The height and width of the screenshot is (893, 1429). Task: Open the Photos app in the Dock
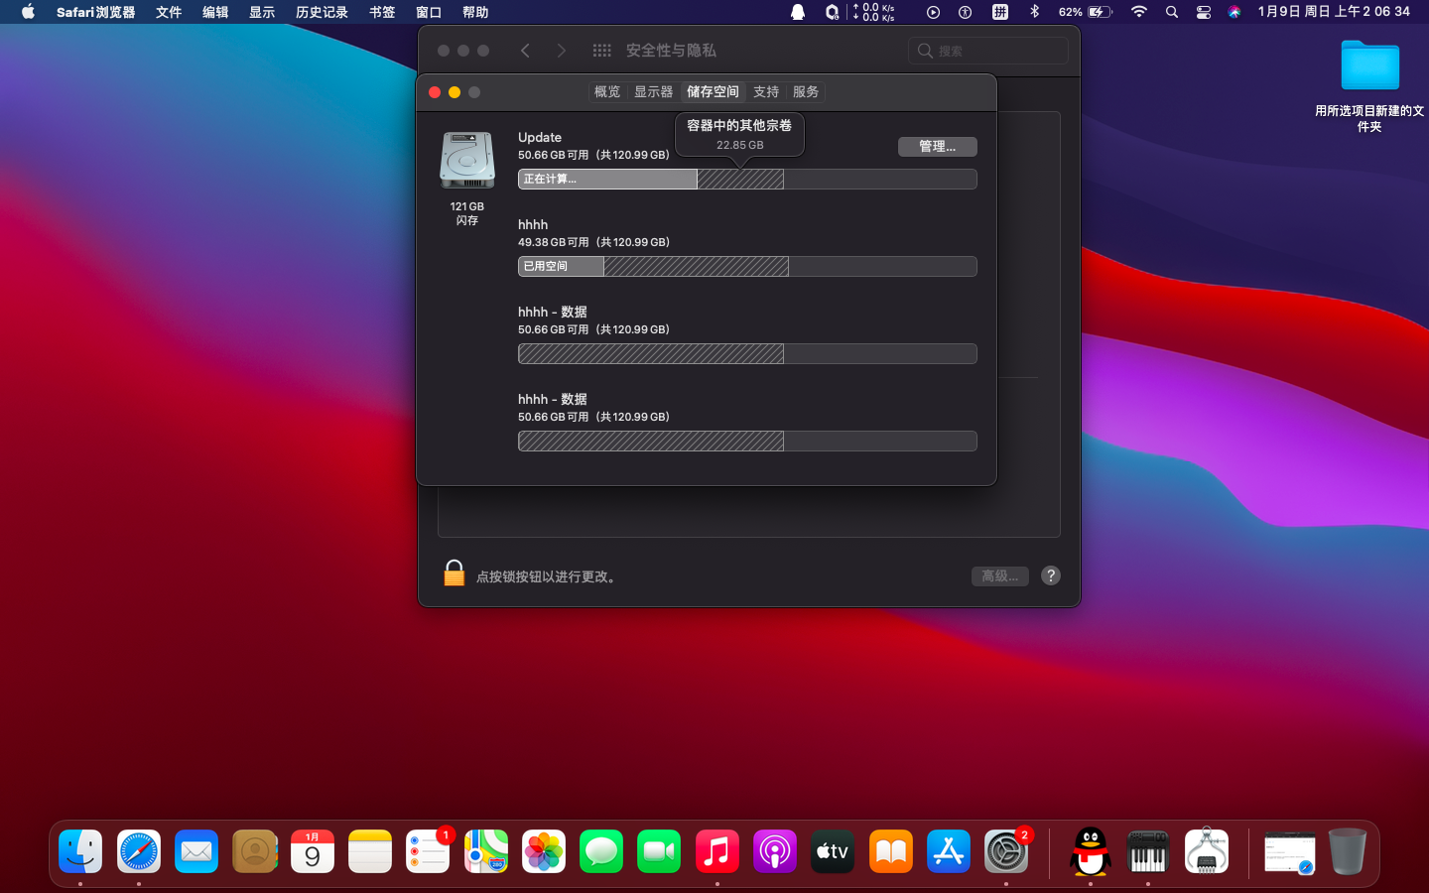544,851
